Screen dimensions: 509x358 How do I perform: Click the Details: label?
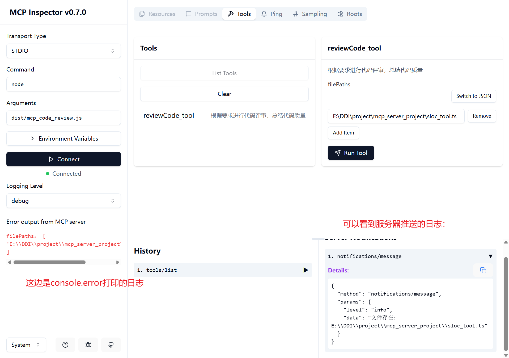tap(338, 270)
